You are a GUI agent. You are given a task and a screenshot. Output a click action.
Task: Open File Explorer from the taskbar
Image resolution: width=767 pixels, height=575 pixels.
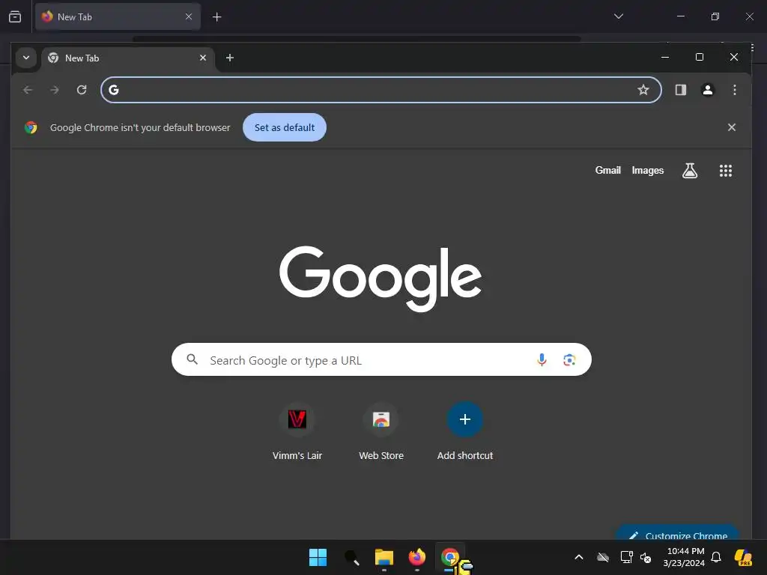(x=384, y=557)
